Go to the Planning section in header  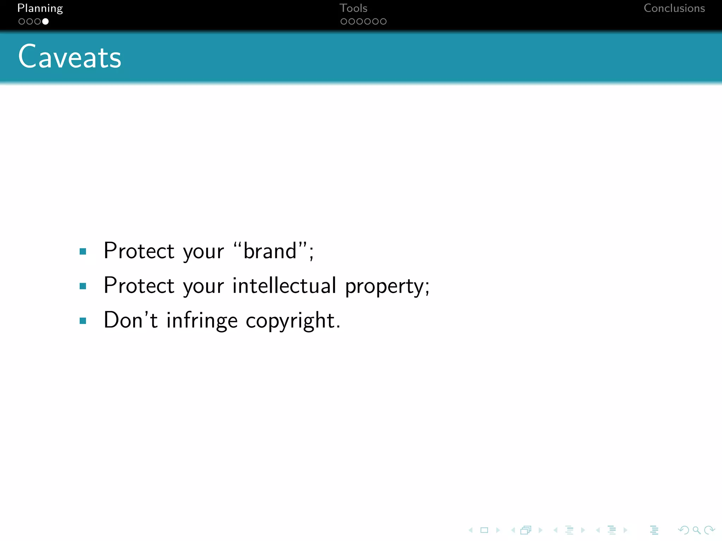[40, 8]
